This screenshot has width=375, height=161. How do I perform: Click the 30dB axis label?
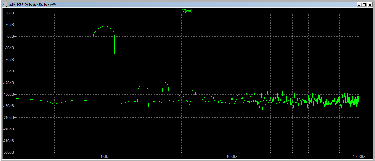click(x=9, y=25)
